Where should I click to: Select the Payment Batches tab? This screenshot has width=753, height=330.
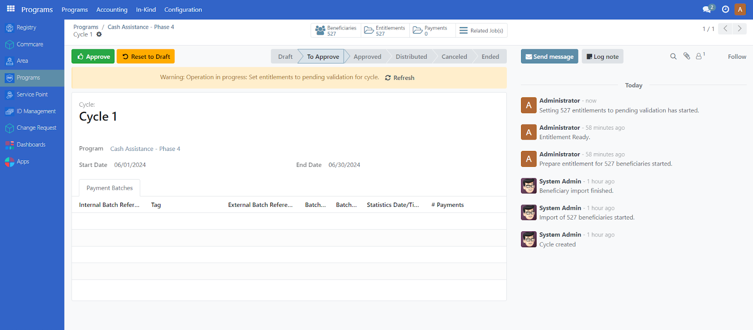(x=110, y=188)
